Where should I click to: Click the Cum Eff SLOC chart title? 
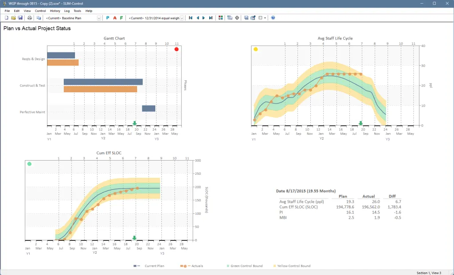(109, 153)
